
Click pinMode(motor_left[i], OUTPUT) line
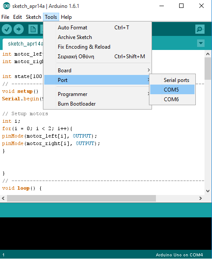[x=49, y=136]
